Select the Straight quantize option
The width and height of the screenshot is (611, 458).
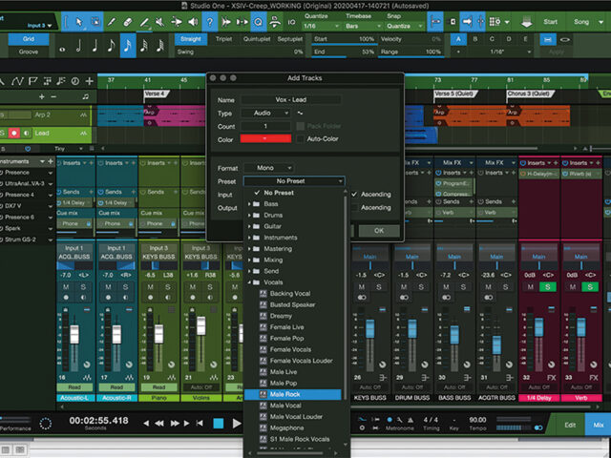(192, 39)
